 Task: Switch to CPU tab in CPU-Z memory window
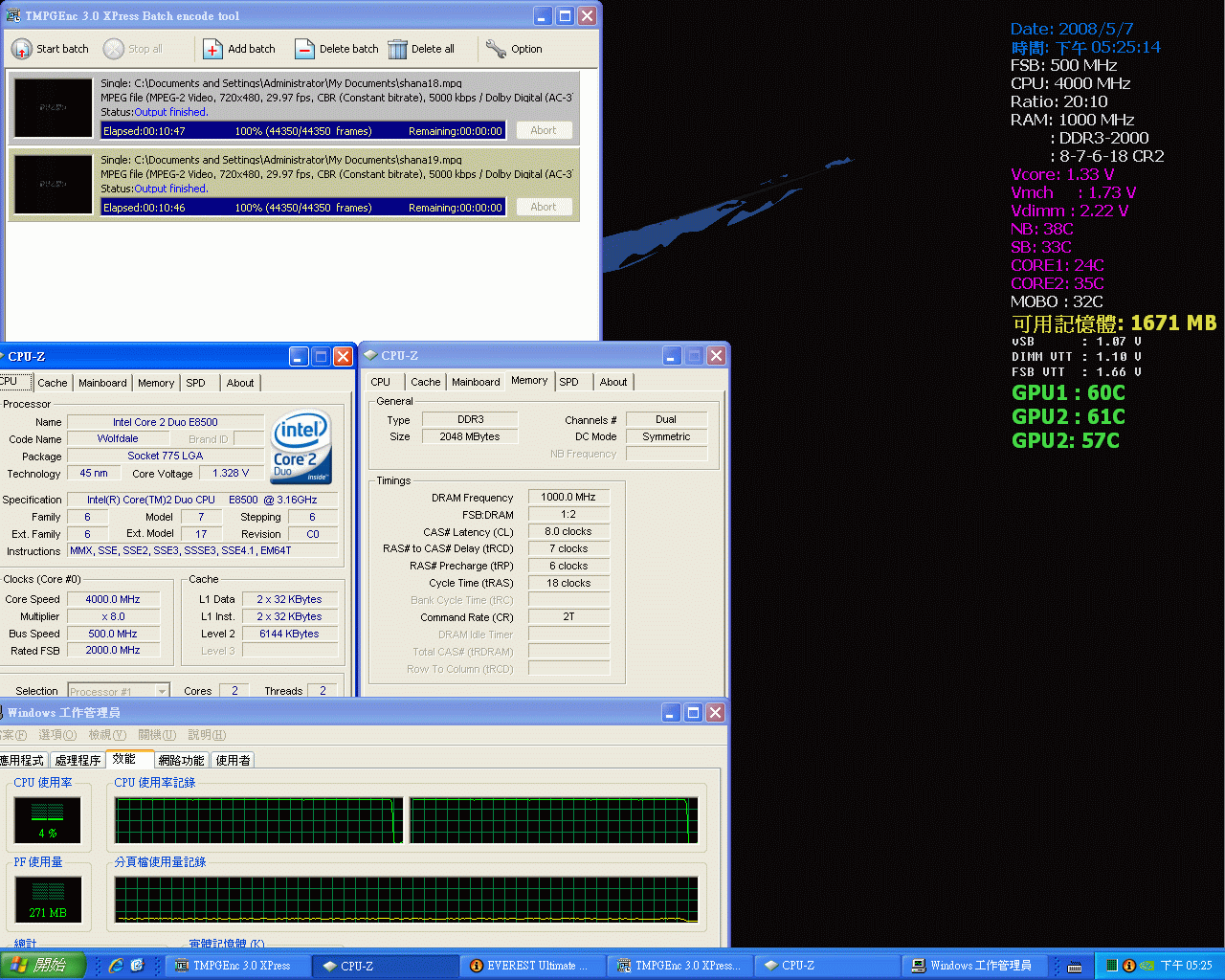[x=381, y=382]
